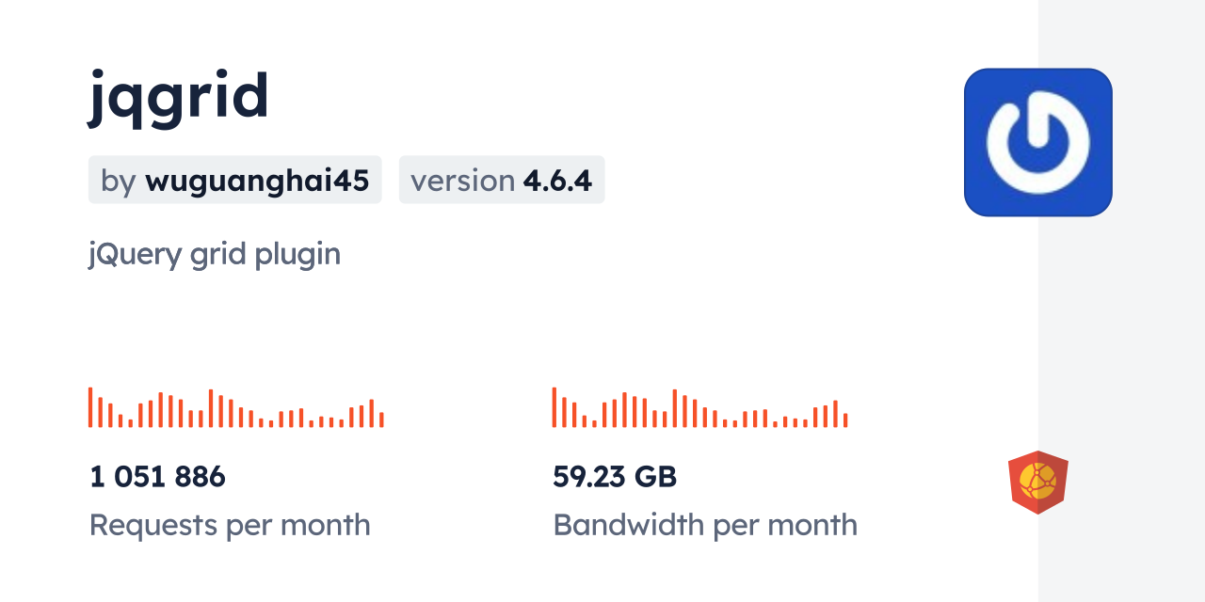The image size is (1205, 602).
Task: Click the word "by" in the author badge
Action: 119,180
